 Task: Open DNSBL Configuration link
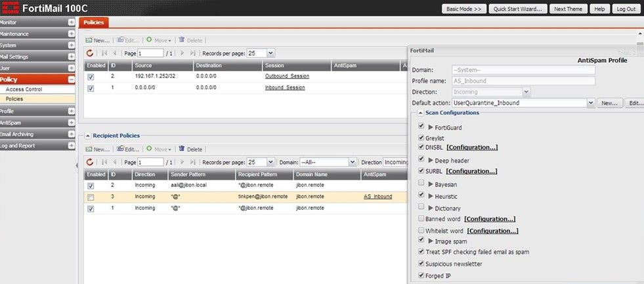[x=472, y=147]
